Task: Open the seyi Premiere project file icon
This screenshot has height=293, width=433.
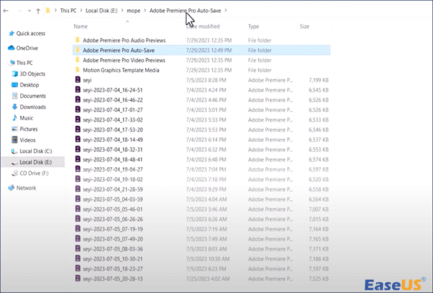Action: 78,80
